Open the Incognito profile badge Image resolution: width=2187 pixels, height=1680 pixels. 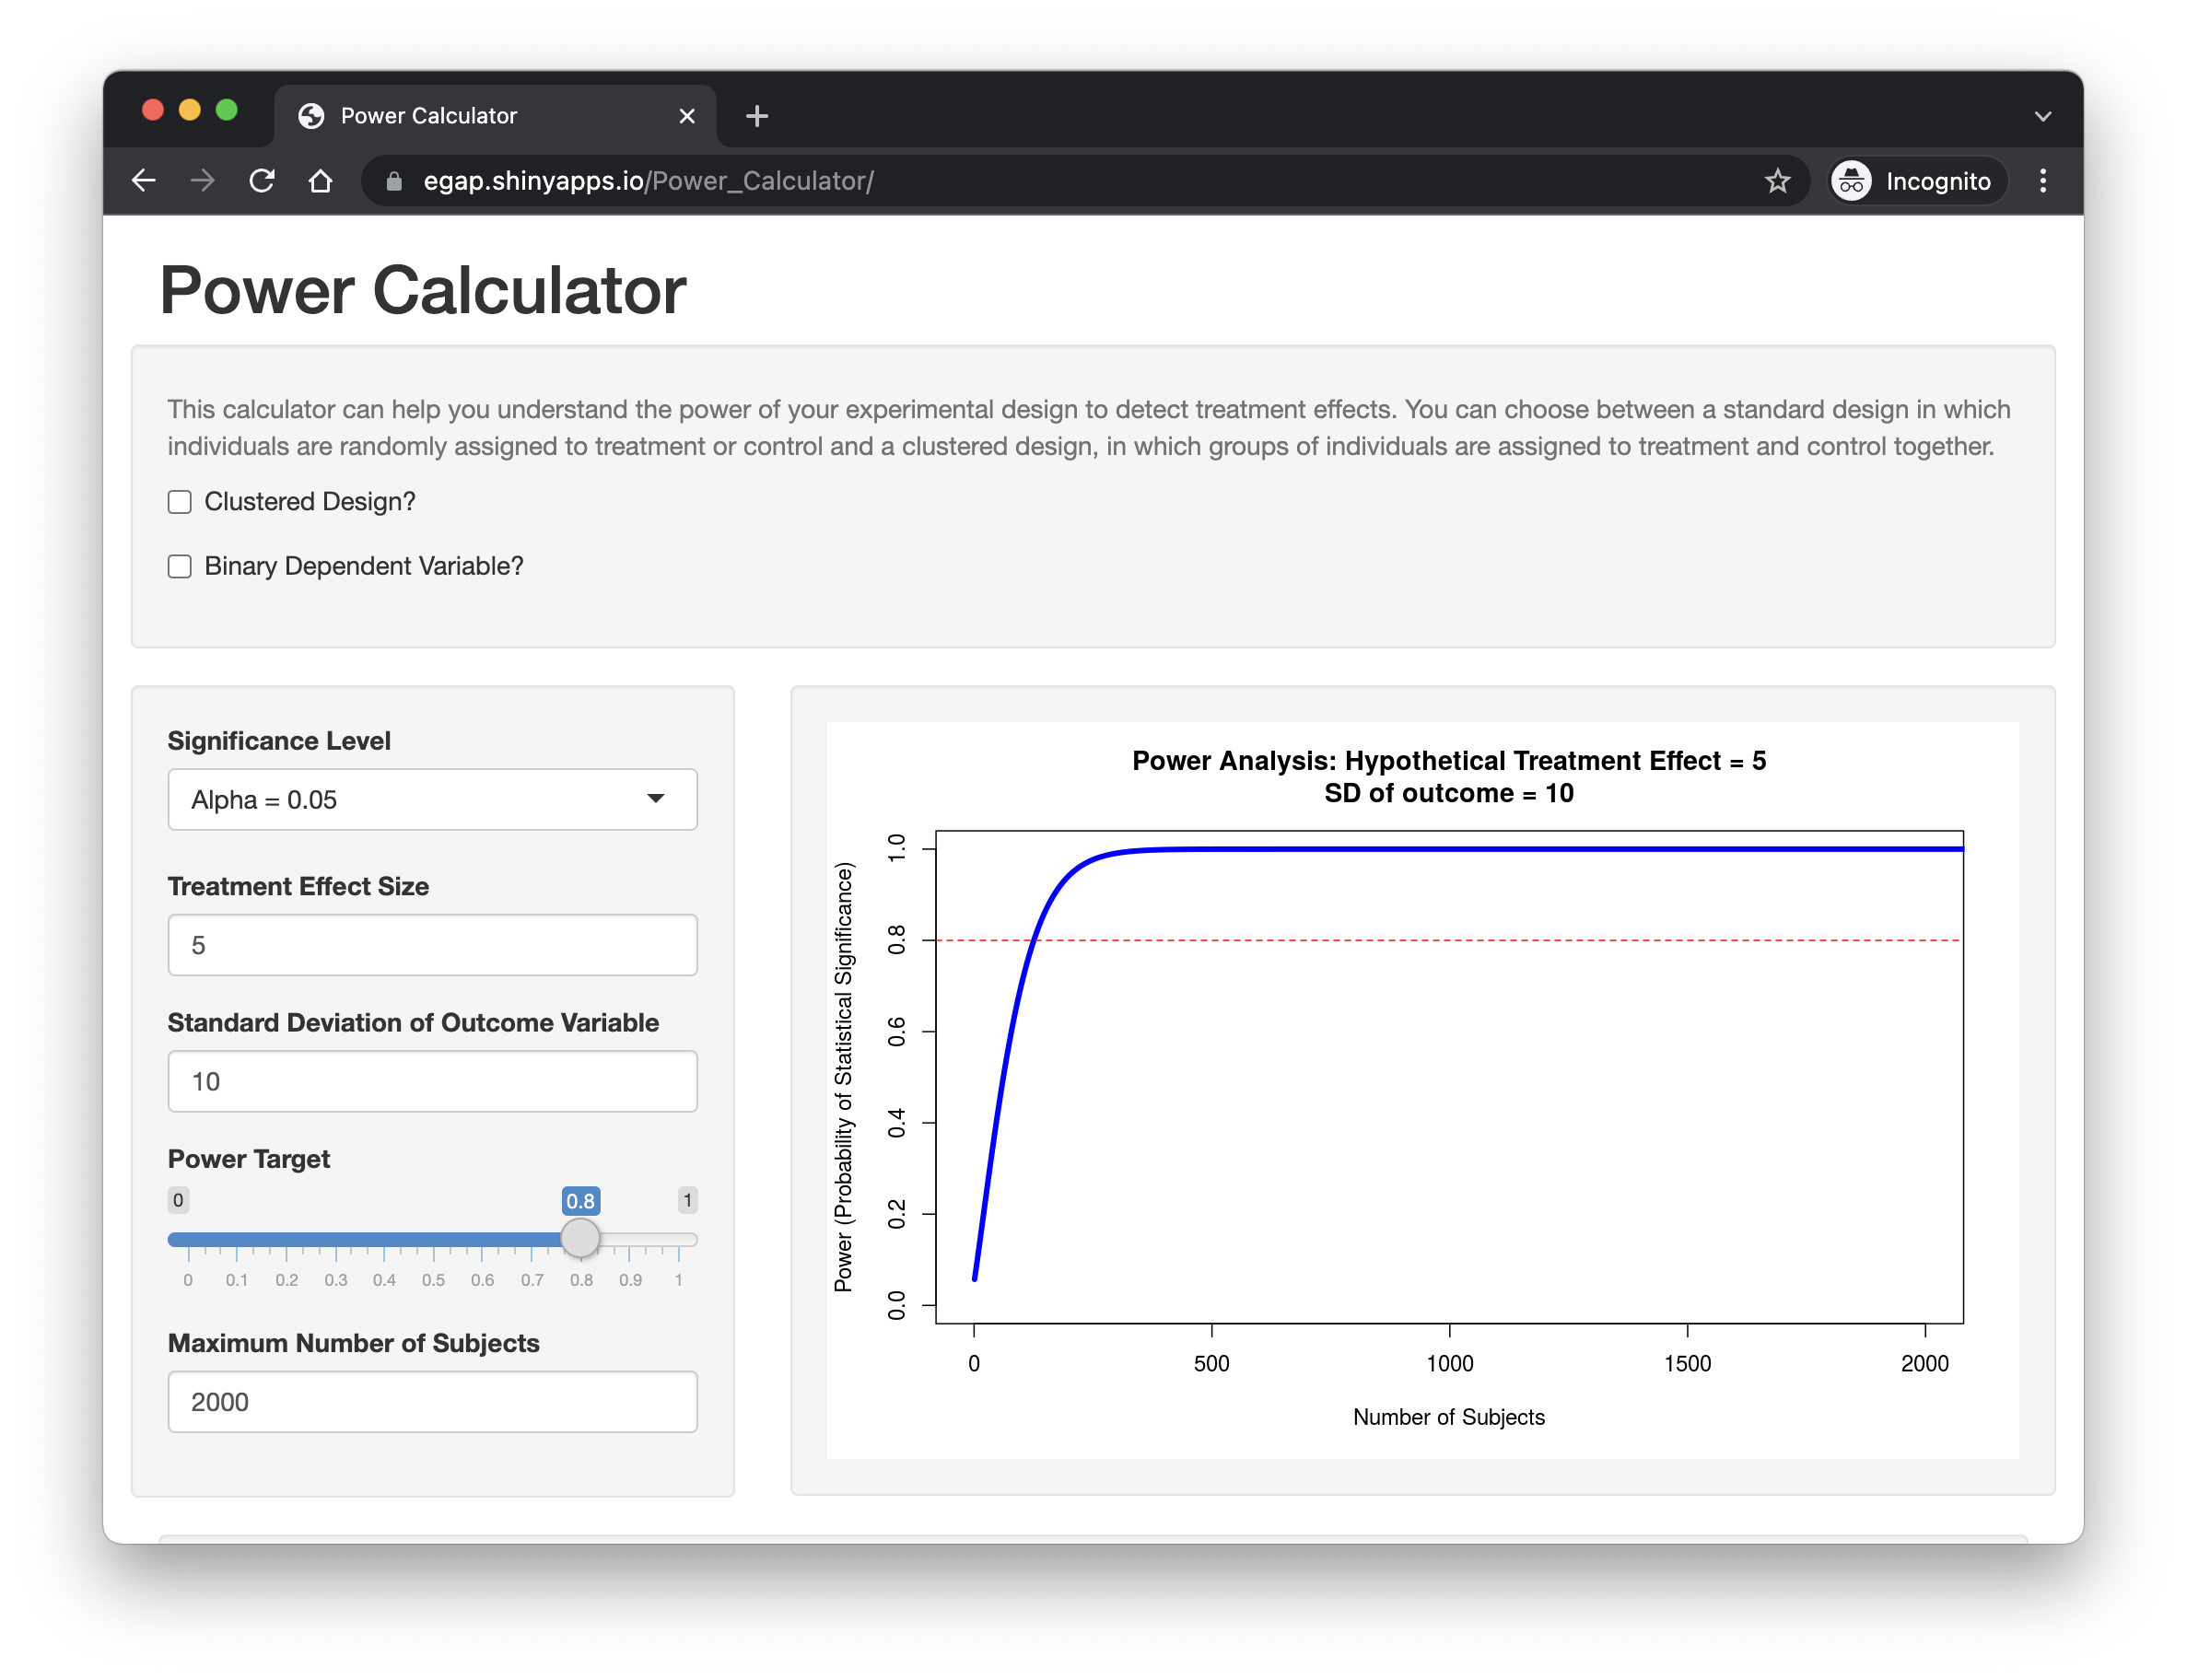[1917, 181]
